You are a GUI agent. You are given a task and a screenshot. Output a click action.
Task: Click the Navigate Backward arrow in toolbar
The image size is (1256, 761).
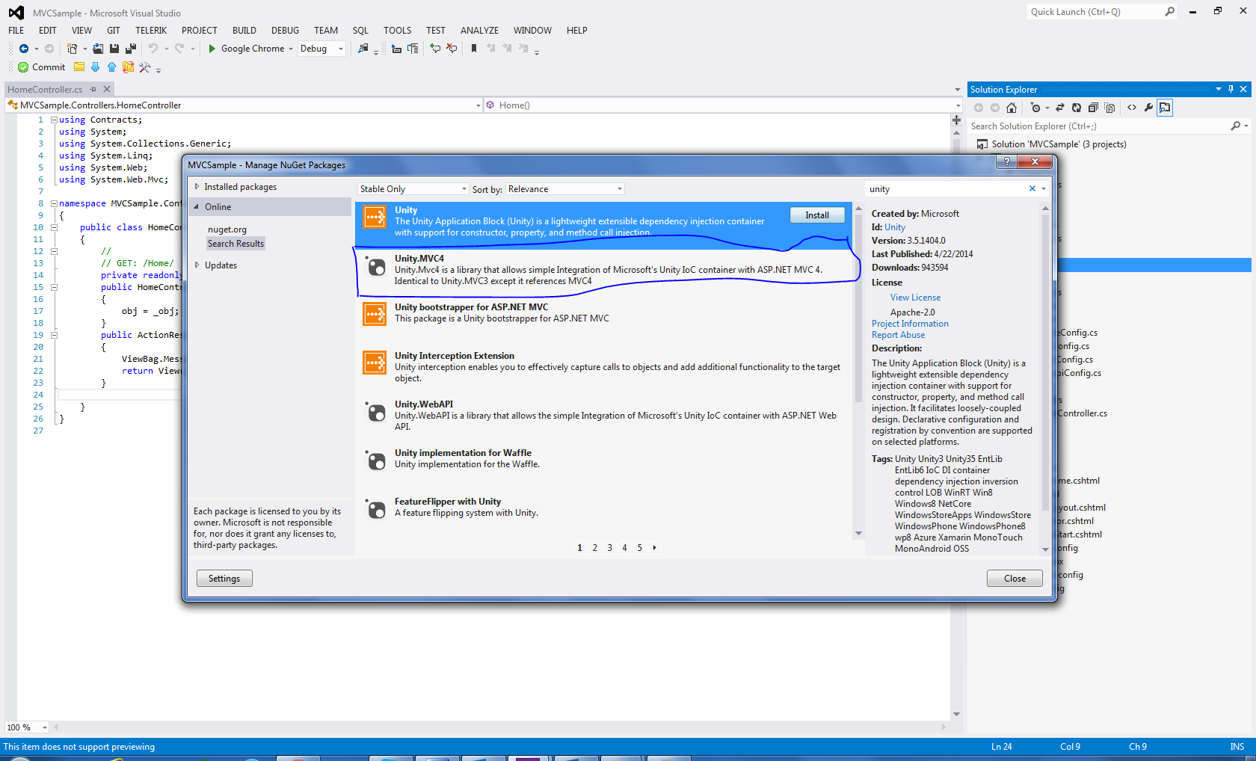(x=24, y=49)
